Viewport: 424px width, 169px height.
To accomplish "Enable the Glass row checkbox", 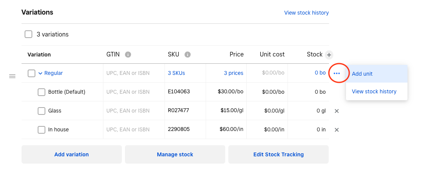I will tap(42, 111).
